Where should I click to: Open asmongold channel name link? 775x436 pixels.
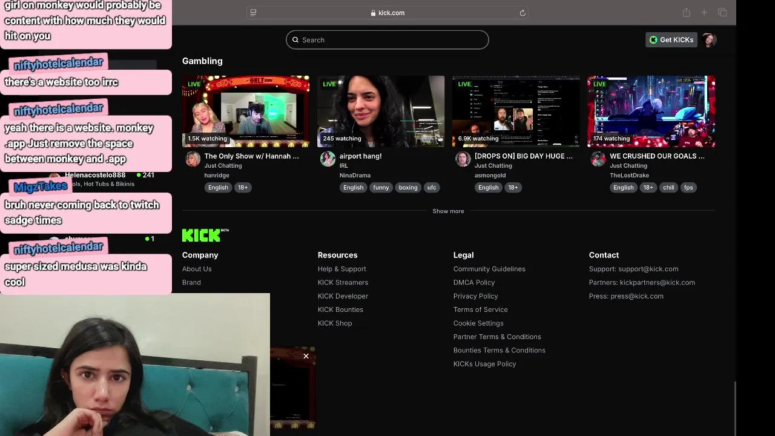pos(490,176)
